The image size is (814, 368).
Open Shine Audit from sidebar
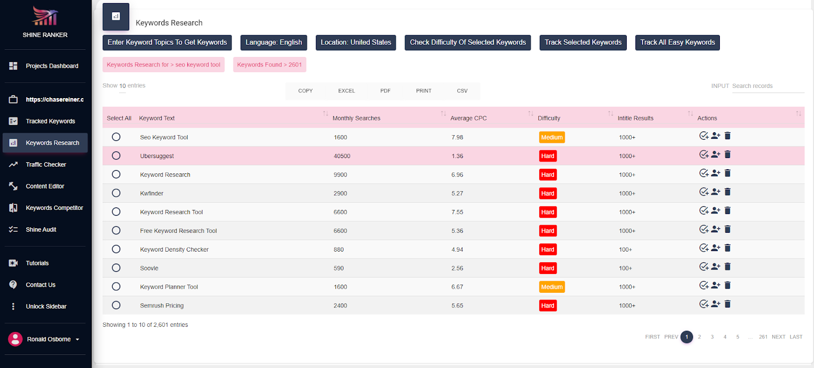click(45, 230)
